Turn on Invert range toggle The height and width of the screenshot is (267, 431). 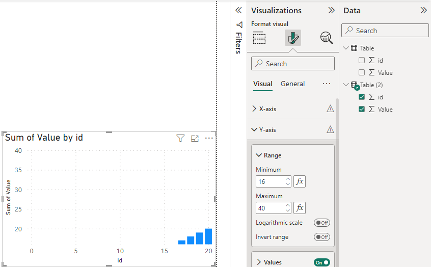point(322,237)
